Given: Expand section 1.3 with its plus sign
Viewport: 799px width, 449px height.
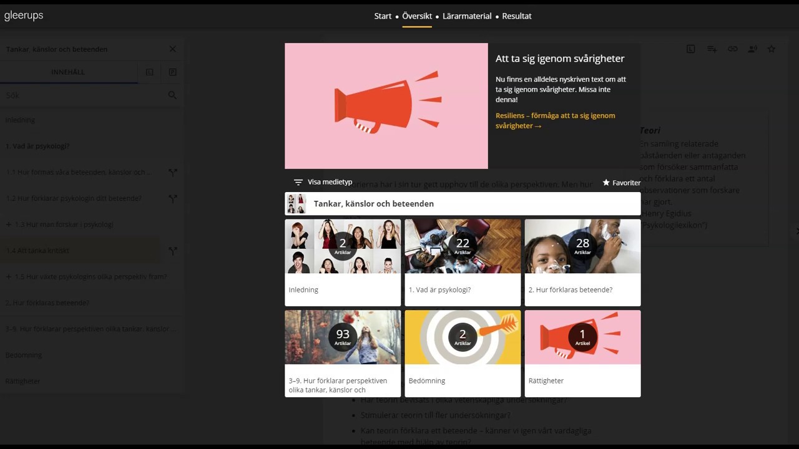Looking at the screenshot, I should coord(9,224).
